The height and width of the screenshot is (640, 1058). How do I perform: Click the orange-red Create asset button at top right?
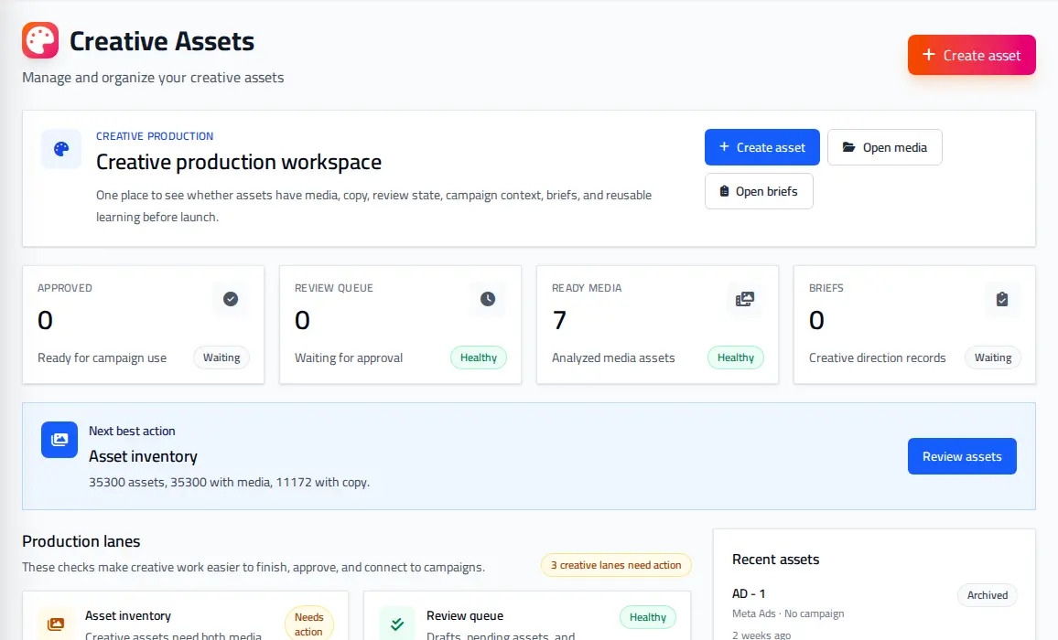pyautogui.click(x=972, y=55)
